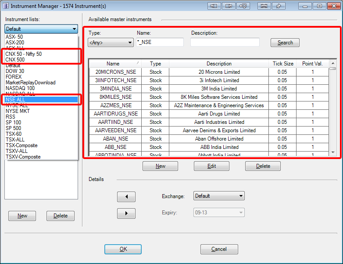Click Aarti Drugs Limited description cell
The height and width of the screenshot is (264, 343).
219,113
